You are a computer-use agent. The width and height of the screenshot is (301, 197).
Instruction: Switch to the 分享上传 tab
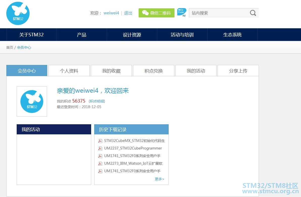(x=238, y=71)
